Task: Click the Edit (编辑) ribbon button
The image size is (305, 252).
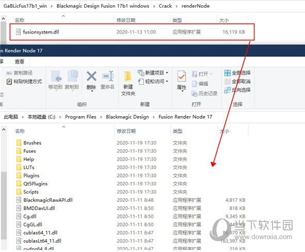Action: point(200,84)
